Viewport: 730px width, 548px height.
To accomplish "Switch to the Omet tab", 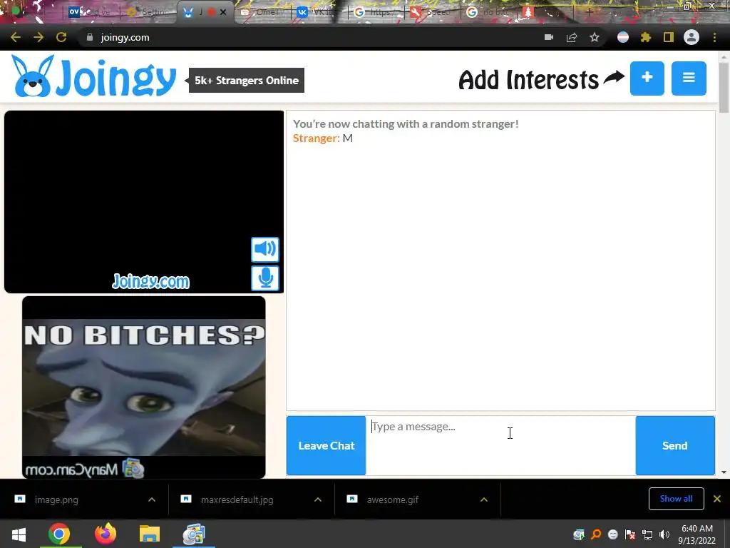I will 262,12.
